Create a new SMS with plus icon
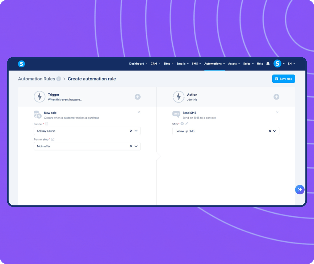This screenshot has width=314, height=264. [x=182, y=124]
